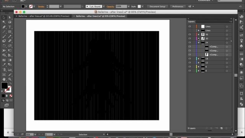Select the Scale tool

[10, 46]
